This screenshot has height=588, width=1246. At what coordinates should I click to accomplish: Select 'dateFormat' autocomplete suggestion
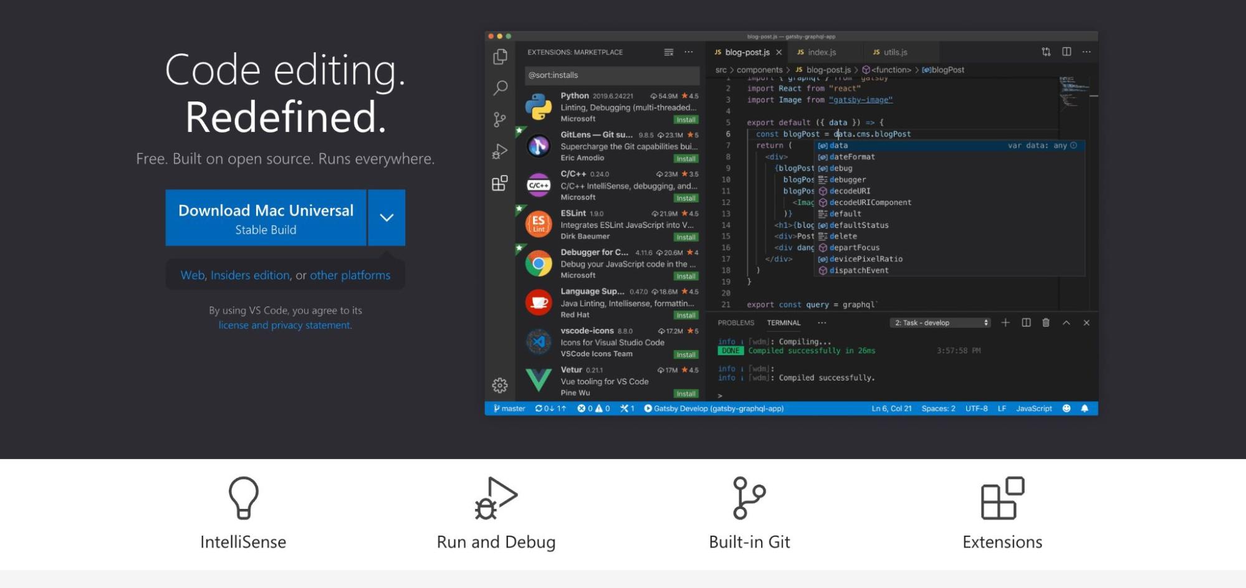[x=950, y=157]
